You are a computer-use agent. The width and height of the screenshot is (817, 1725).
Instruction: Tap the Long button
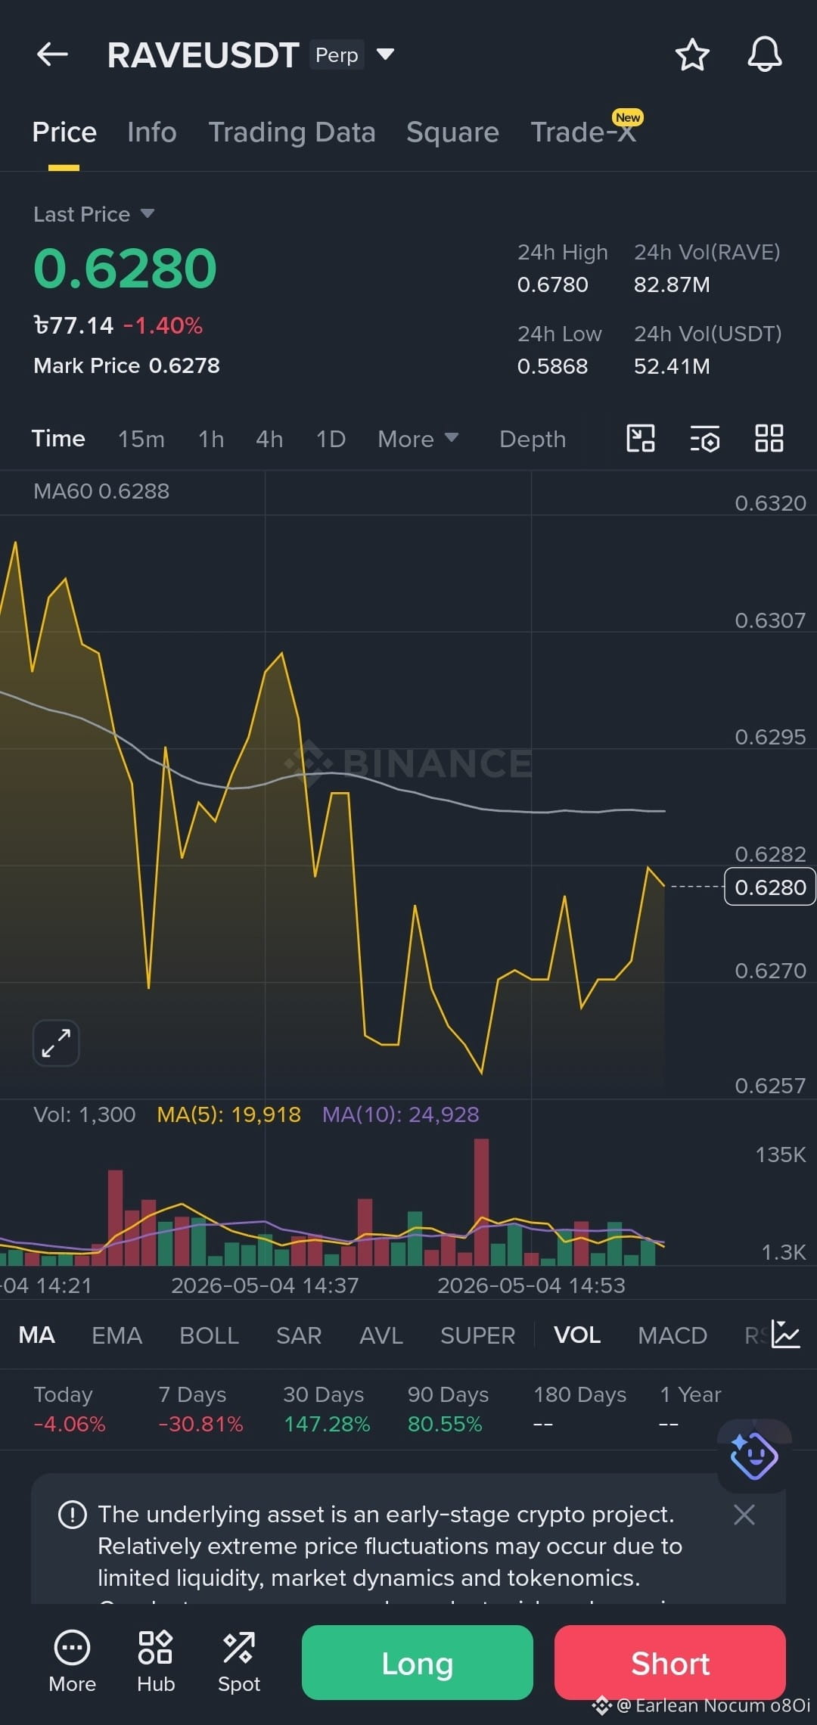pos(418,1663)
